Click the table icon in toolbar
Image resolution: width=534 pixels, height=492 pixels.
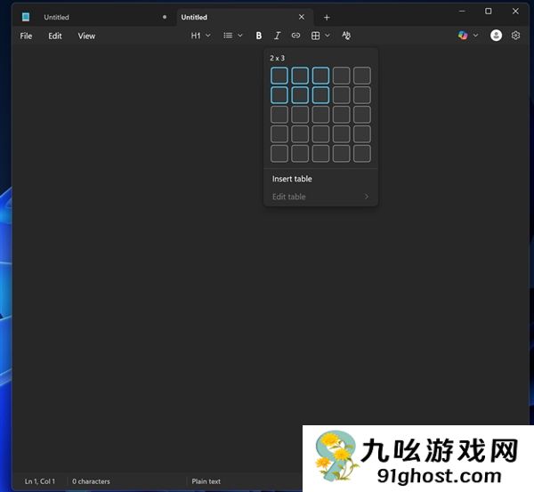click(316, 36)
